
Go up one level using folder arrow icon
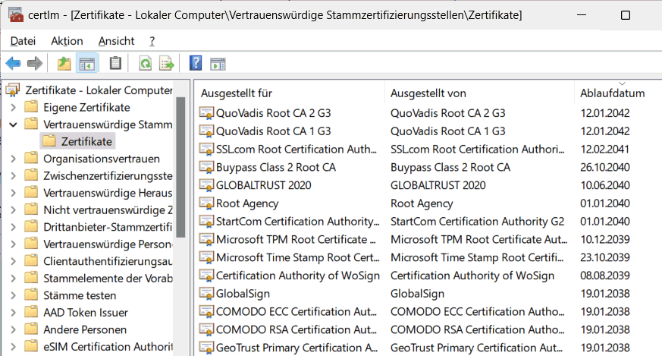(64, 64)
